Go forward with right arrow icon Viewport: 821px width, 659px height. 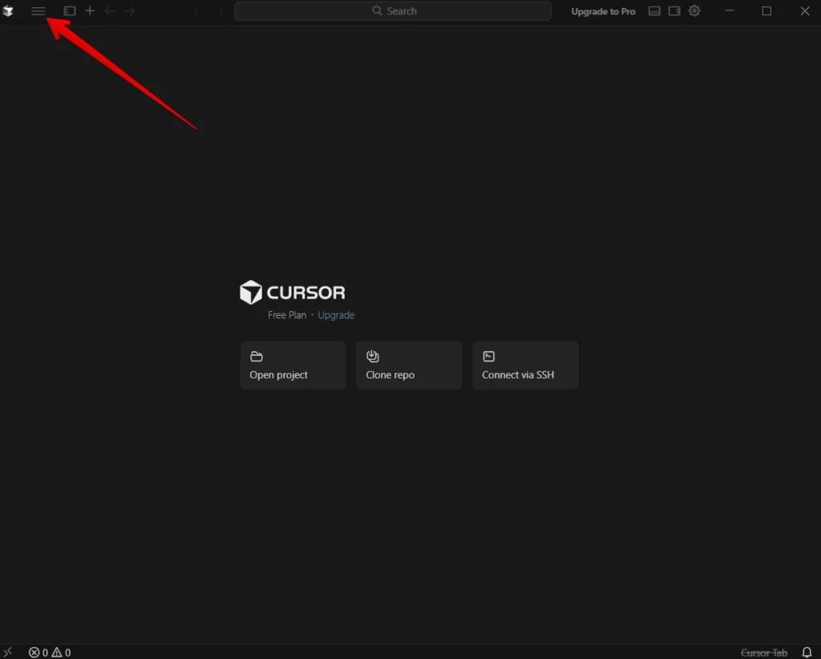click(x=130, y=11)
